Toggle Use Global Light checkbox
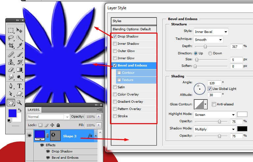 pyautogui.click(x=210, y=89)
